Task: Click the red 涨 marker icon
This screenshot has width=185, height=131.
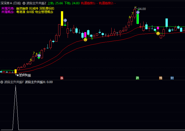Action: (x=62, y=78)
